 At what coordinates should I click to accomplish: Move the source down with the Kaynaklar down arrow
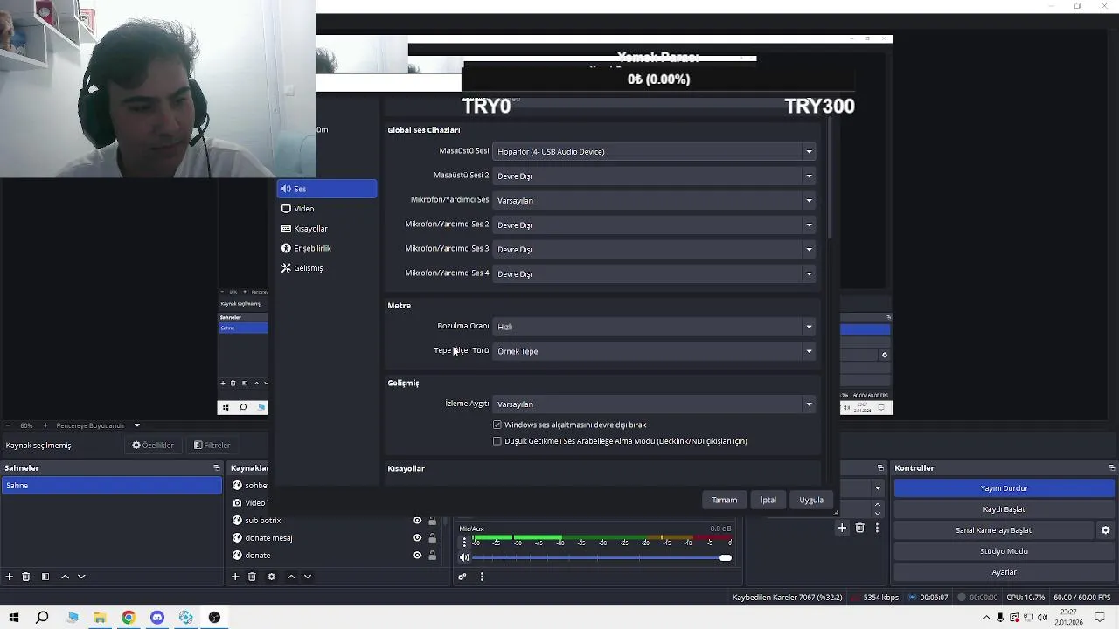308,577
